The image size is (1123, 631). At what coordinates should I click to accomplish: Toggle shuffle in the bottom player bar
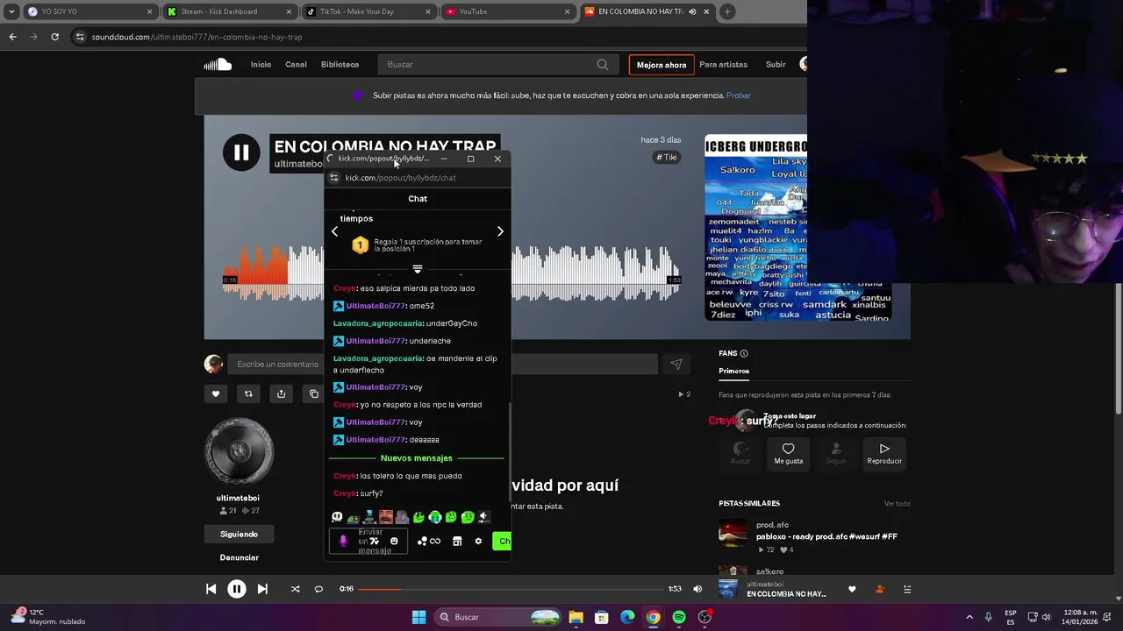(295, 589)
